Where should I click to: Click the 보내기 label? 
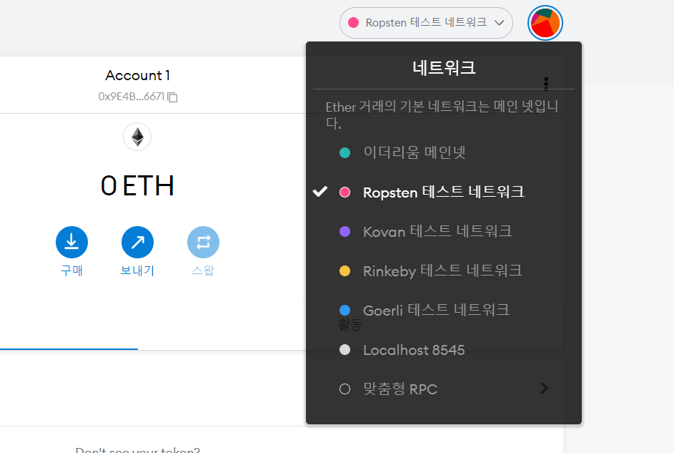coord(137,271)
